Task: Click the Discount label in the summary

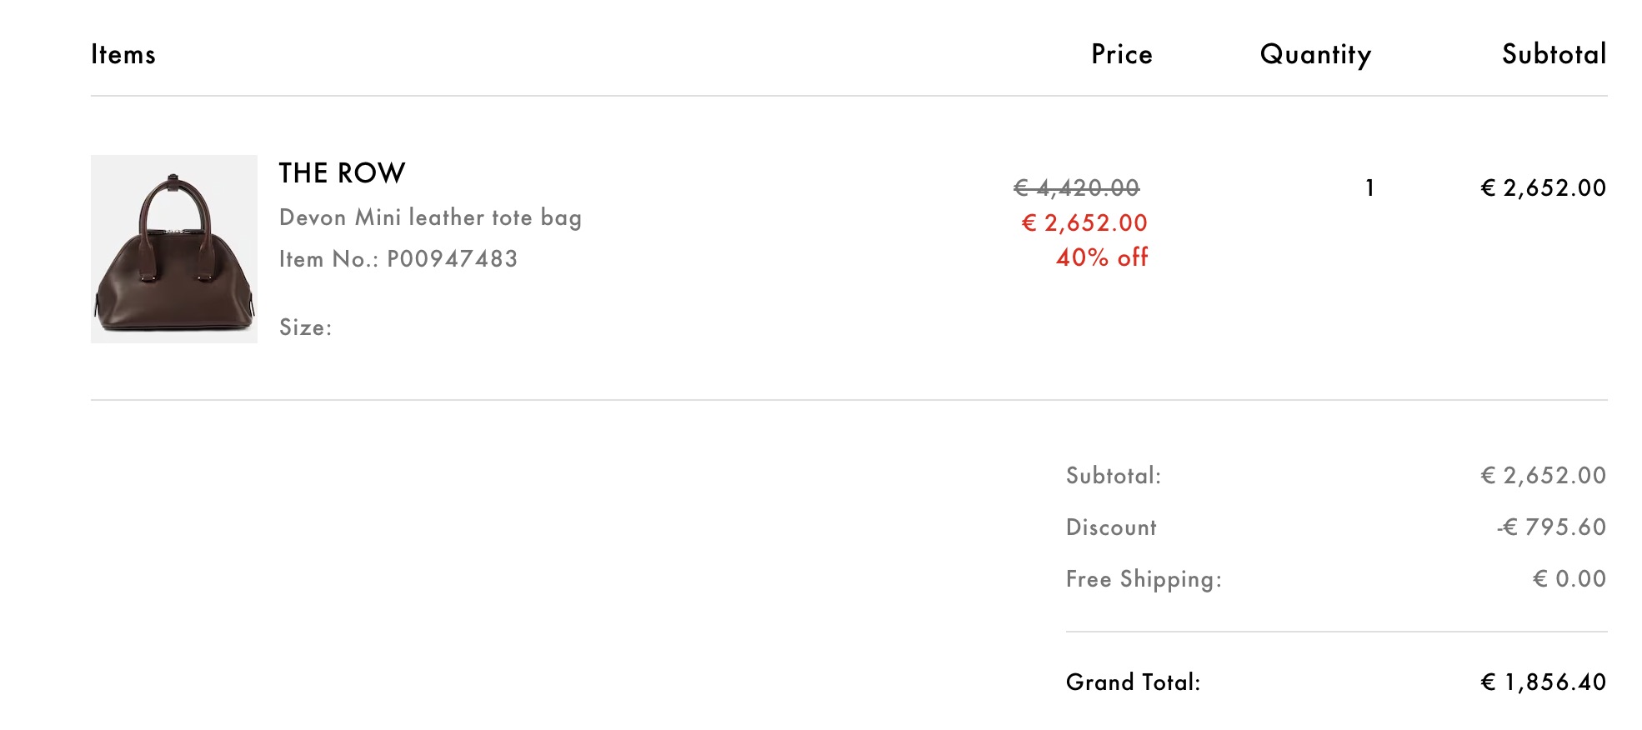Action: point(1111,527)
